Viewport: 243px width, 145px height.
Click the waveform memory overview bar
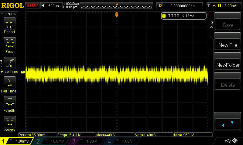[116, 6]
